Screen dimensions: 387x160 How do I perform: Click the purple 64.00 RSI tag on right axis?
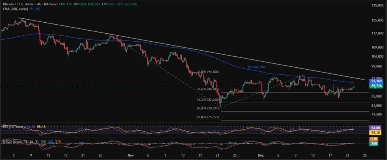tap(375, 128)
